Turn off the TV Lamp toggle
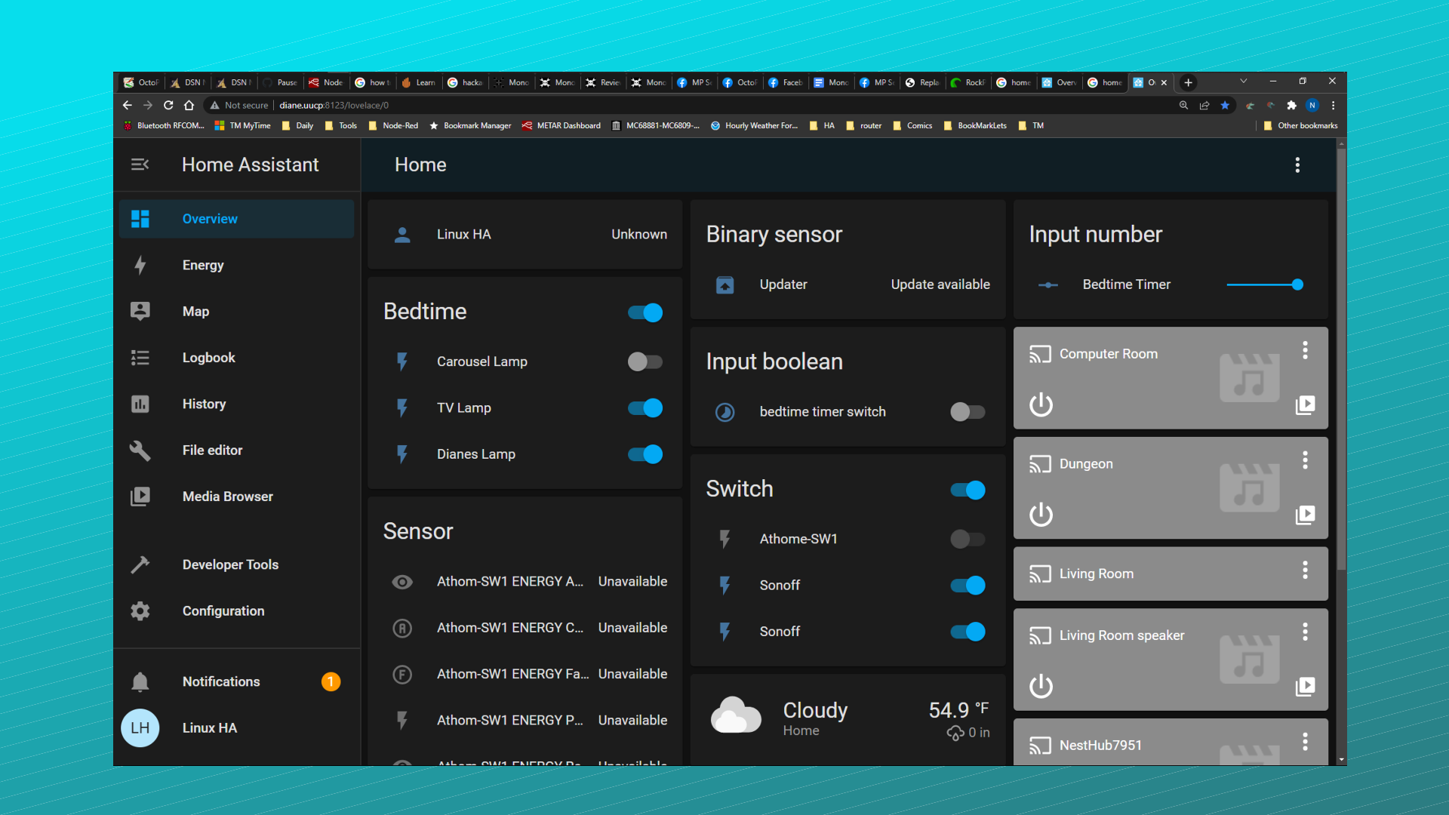The height and width of the screenshot is (815, 1449). click(645, 407)
